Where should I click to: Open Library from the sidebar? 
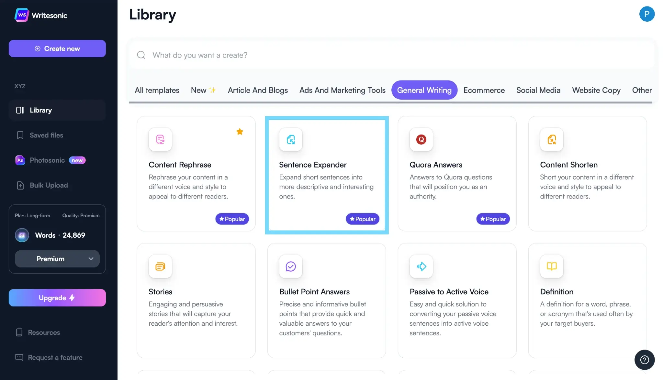click(40, 110)
